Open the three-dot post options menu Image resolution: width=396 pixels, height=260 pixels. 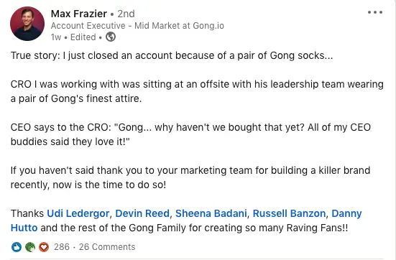[x=375, y=12]
